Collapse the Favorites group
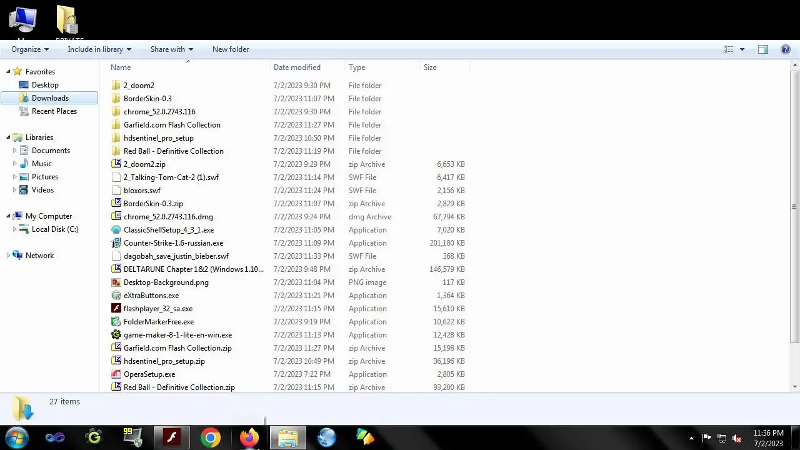The image size is (800, 450). [x=8, y=72]
